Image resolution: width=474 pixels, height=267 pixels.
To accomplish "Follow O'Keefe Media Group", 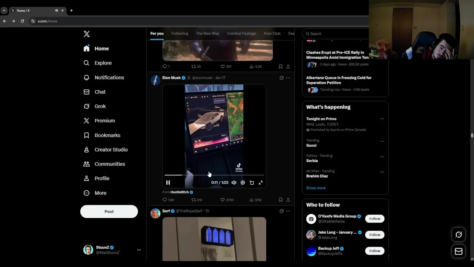I will point(375,219).
